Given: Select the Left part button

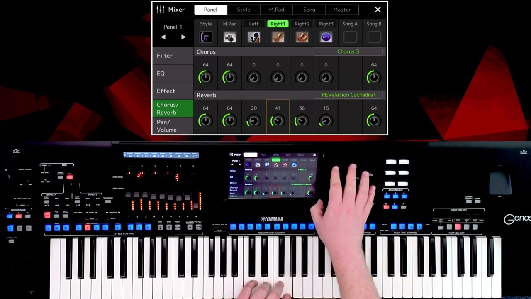Looking at the screenshot, I should (254, 24).
